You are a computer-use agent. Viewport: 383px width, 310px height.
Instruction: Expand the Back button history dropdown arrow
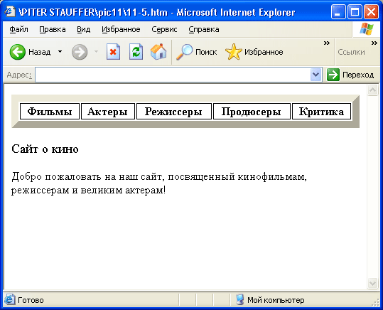[x=60, y=52]
